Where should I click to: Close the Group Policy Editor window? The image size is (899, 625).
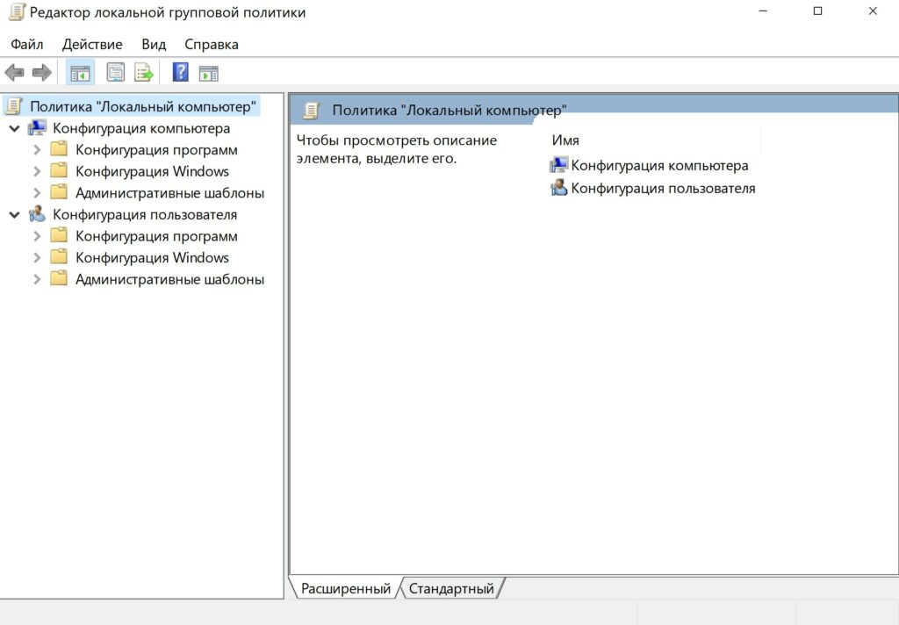[x=873, y=11]
